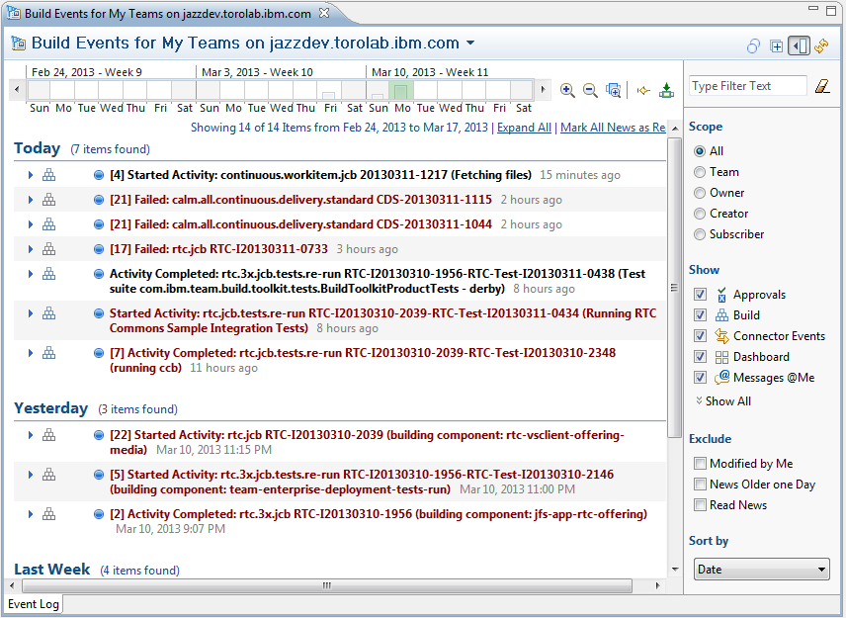This screenshot has width=846, height=618.
Task: Click the build icon for rtc-vsclient-offering-media event
Action: [49, 435]
